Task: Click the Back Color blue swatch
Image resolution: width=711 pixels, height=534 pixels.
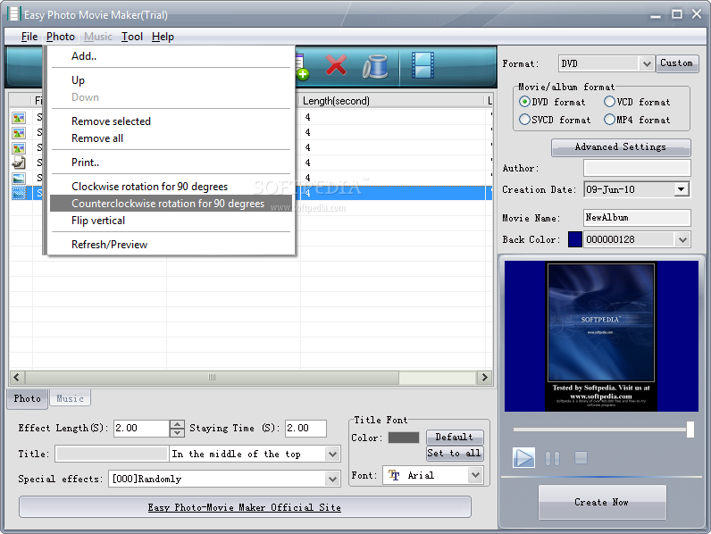Action: pyautogui.click(x=575, y=239)
